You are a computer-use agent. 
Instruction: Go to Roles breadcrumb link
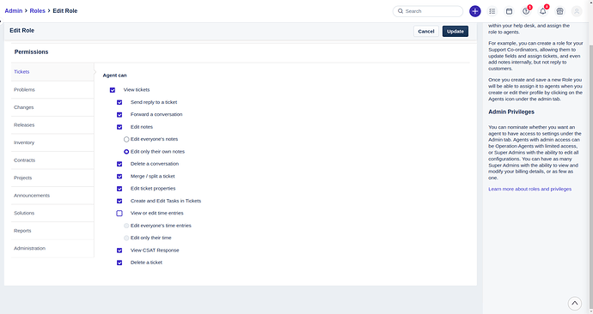[x=38, y=11]
